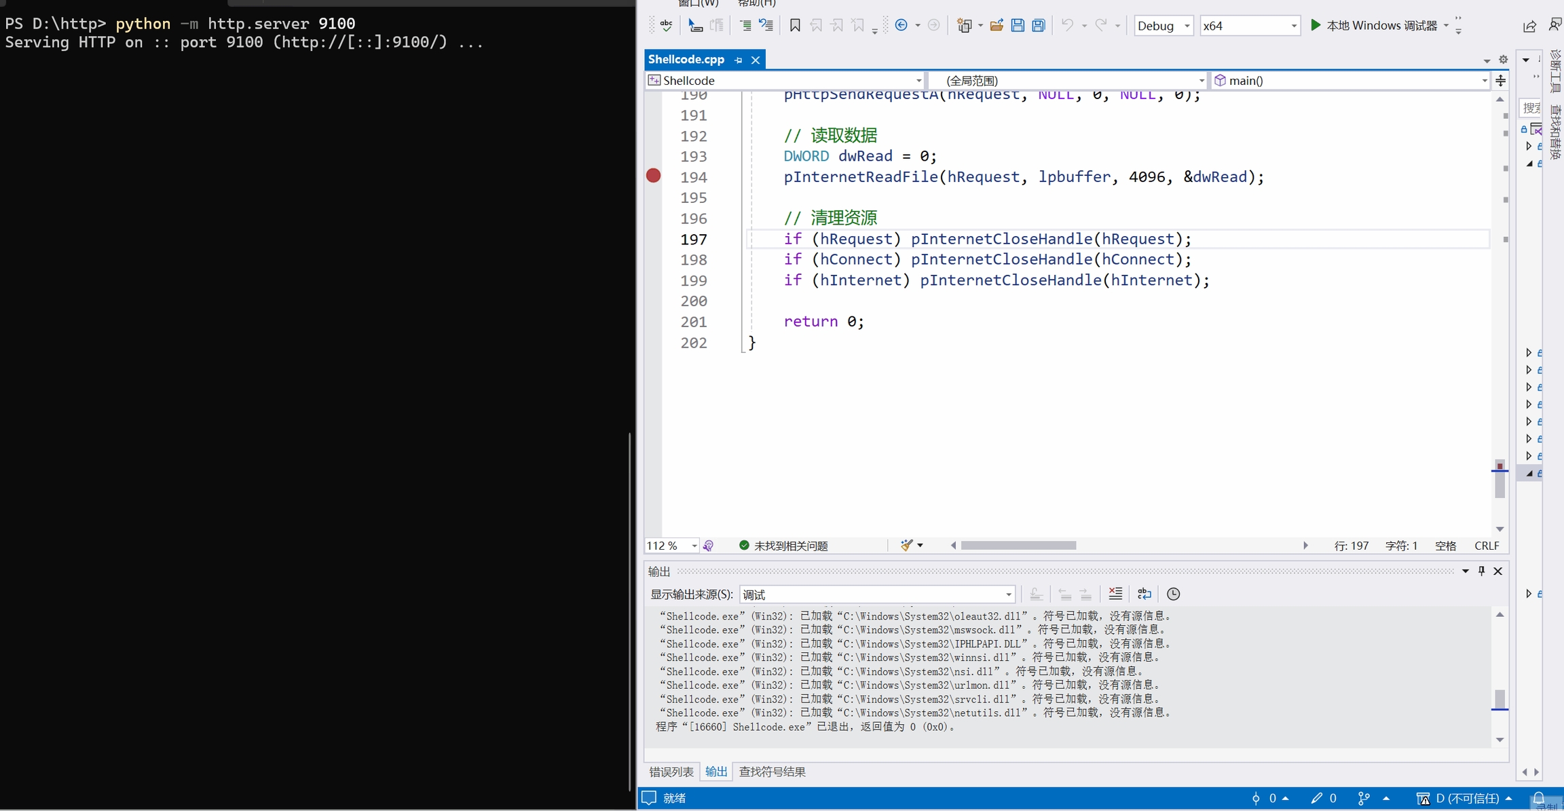The width and height of the screenshot is (1564, 811).
Task: Open the Debug configuration dropdown
Action: click(x=1163, y=26)
